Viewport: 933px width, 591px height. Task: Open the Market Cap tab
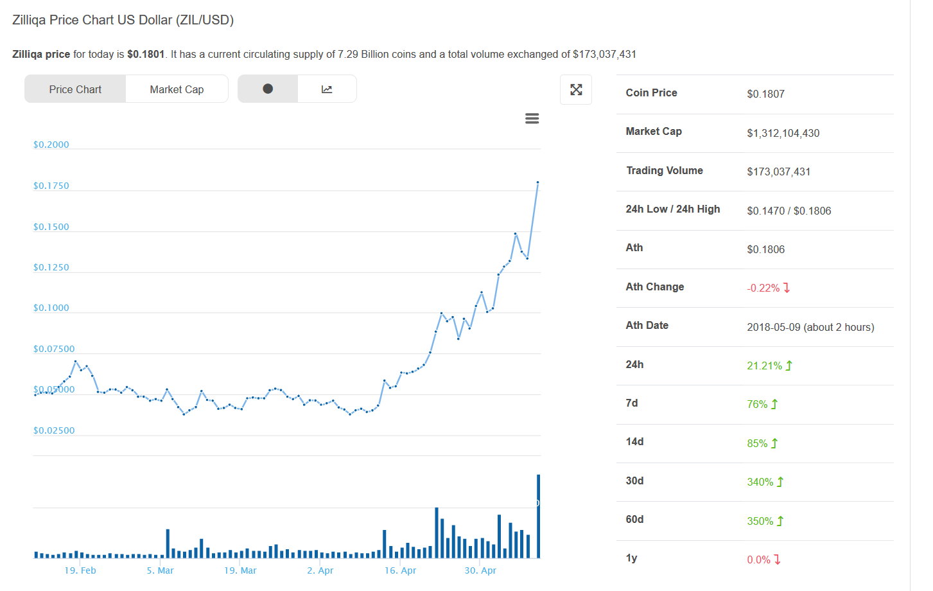[177, 89]
